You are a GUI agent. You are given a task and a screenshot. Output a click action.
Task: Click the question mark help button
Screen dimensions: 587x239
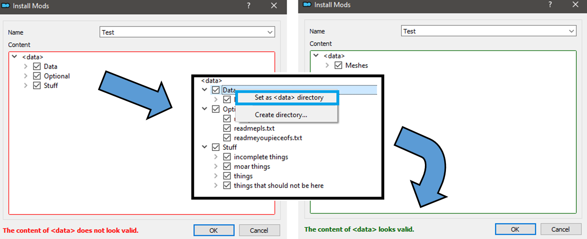coord(249,6)
